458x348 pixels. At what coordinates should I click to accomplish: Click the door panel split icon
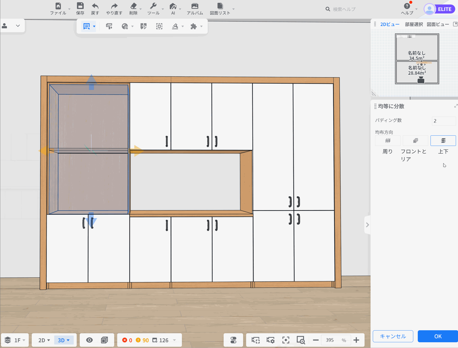click(143, 26)
